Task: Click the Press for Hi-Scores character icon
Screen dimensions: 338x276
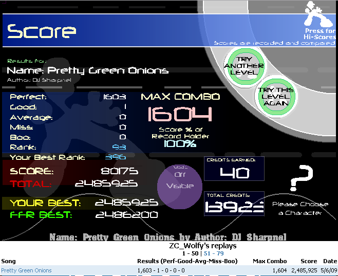Action: (317, 14)
